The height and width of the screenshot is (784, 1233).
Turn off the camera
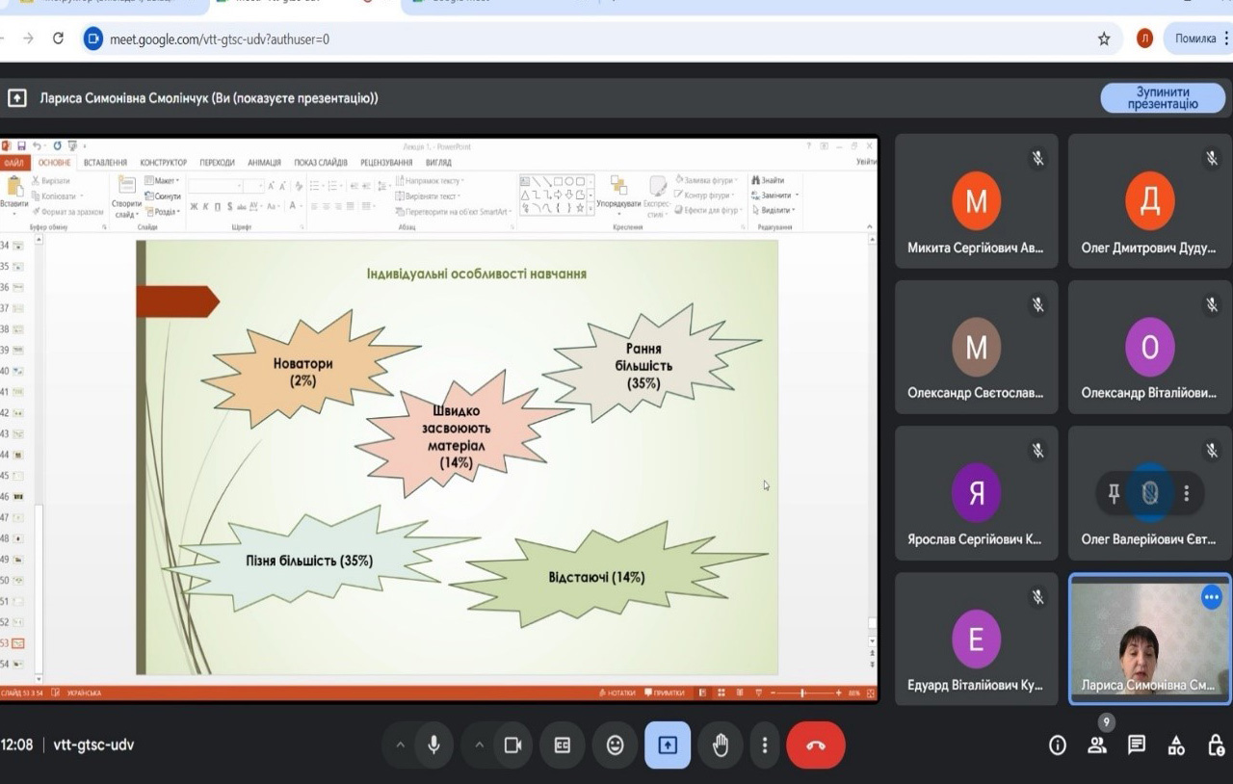click(x=512, y=745)
